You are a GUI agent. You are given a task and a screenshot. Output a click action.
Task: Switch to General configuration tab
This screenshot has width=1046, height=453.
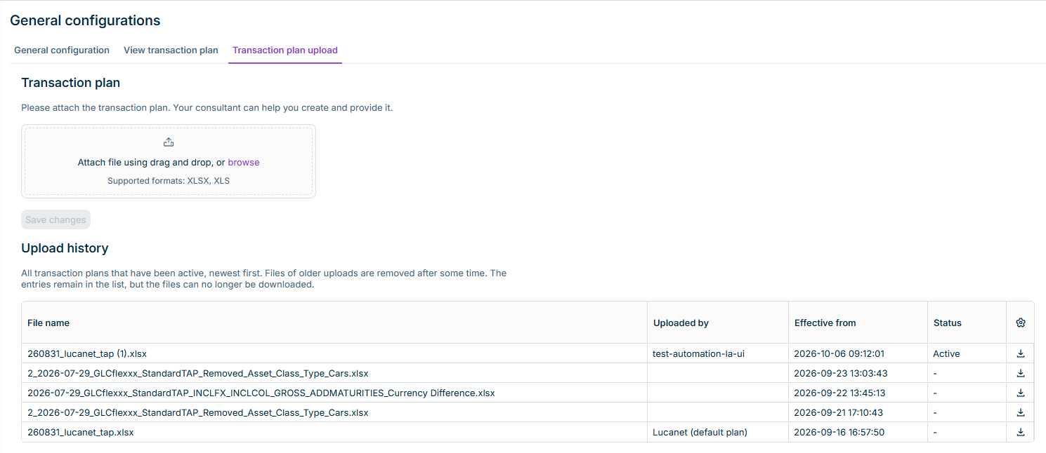tap(62, 50)
